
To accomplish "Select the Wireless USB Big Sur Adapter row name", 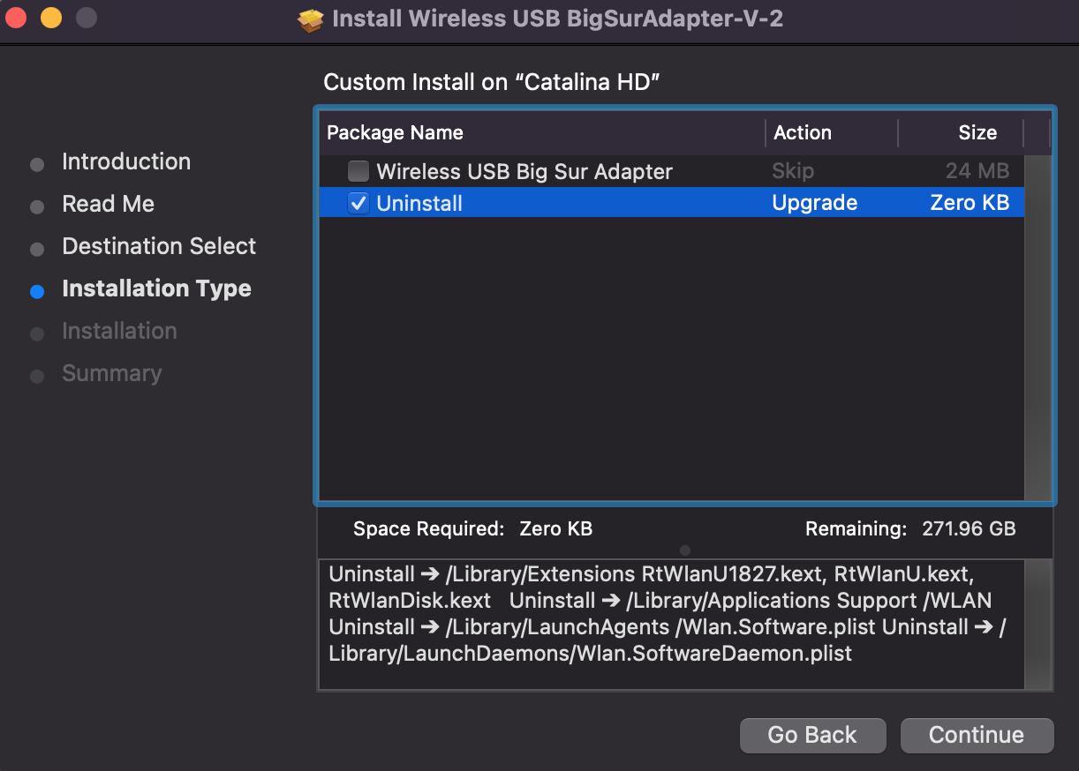I will (x=524, y=171).
